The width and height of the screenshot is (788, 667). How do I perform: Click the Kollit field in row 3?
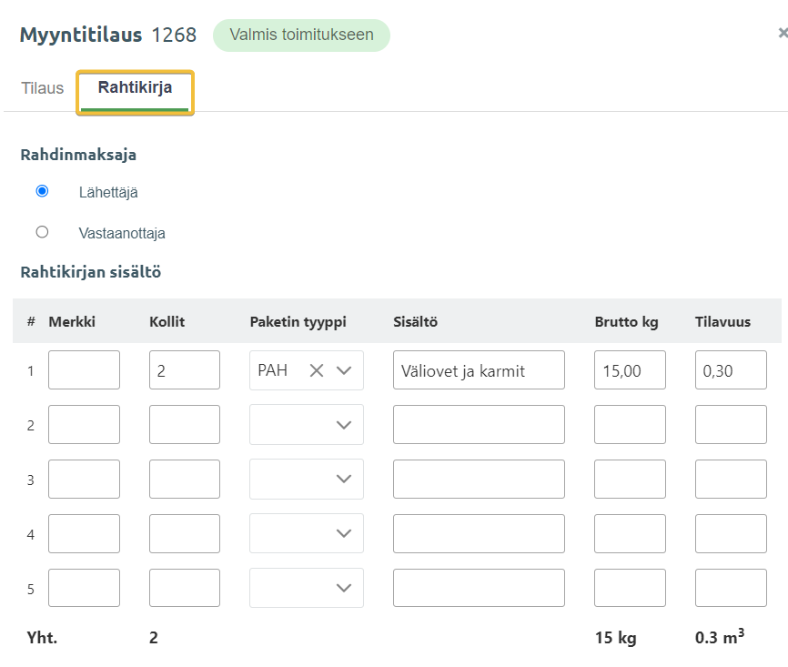point(185,480)
